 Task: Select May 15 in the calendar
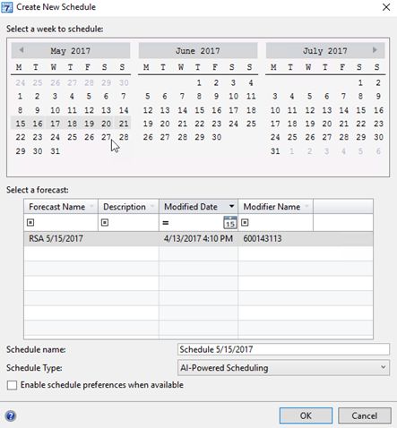[21, 124]
